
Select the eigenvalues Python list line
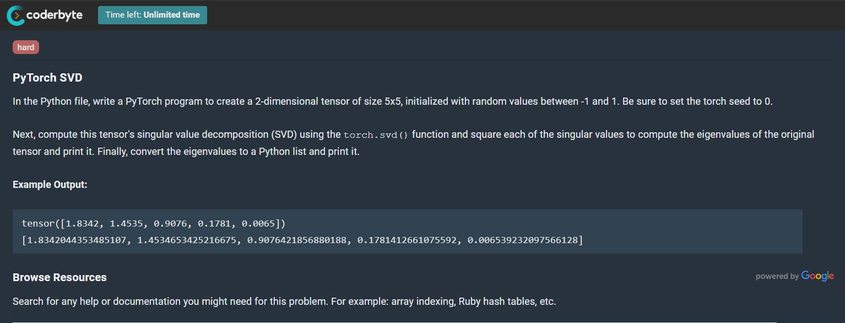pos(302,240)
